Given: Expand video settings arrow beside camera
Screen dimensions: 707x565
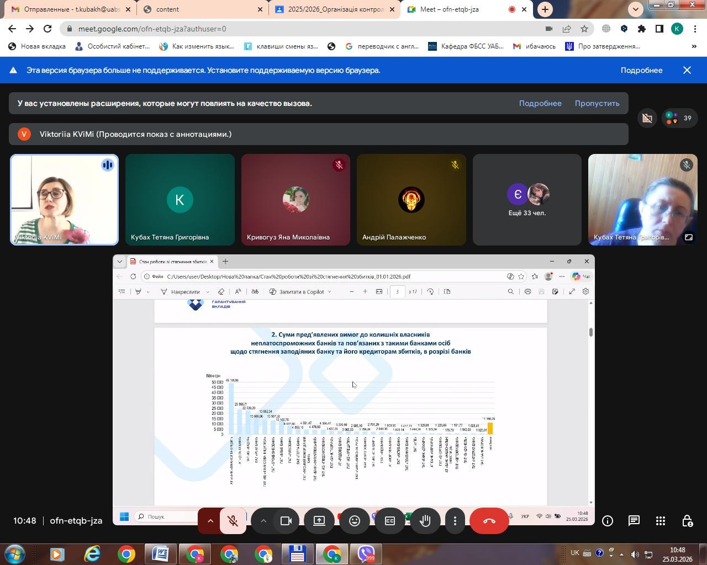Looking at the screenshot, I should pyautogui.click(x=263, y=521).
